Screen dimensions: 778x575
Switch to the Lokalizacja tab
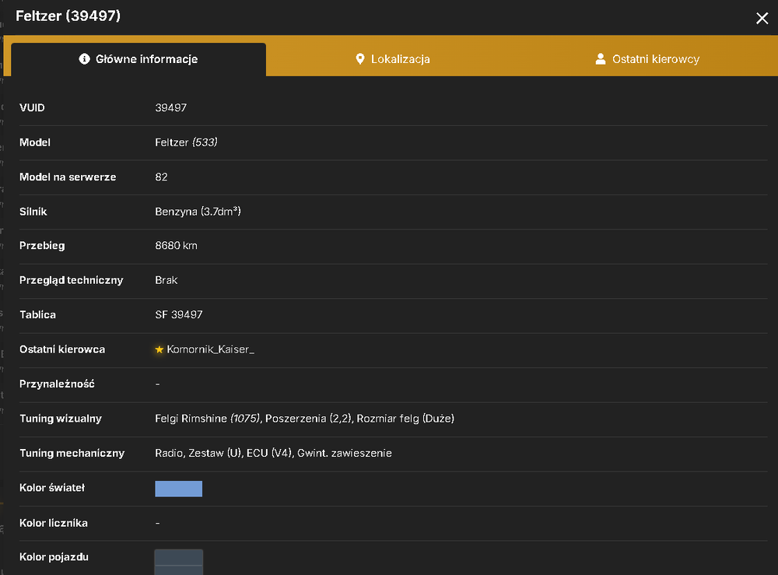click(x=392, y=59)
